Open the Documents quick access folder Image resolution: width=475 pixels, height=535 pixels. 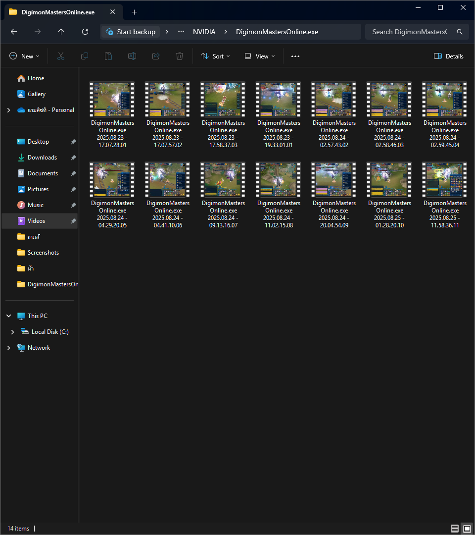tap(40, 173)
